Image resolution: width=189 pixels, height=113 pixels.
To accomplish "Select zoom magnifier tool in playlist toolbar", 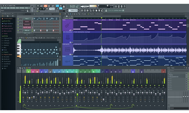I will point(83,14).
